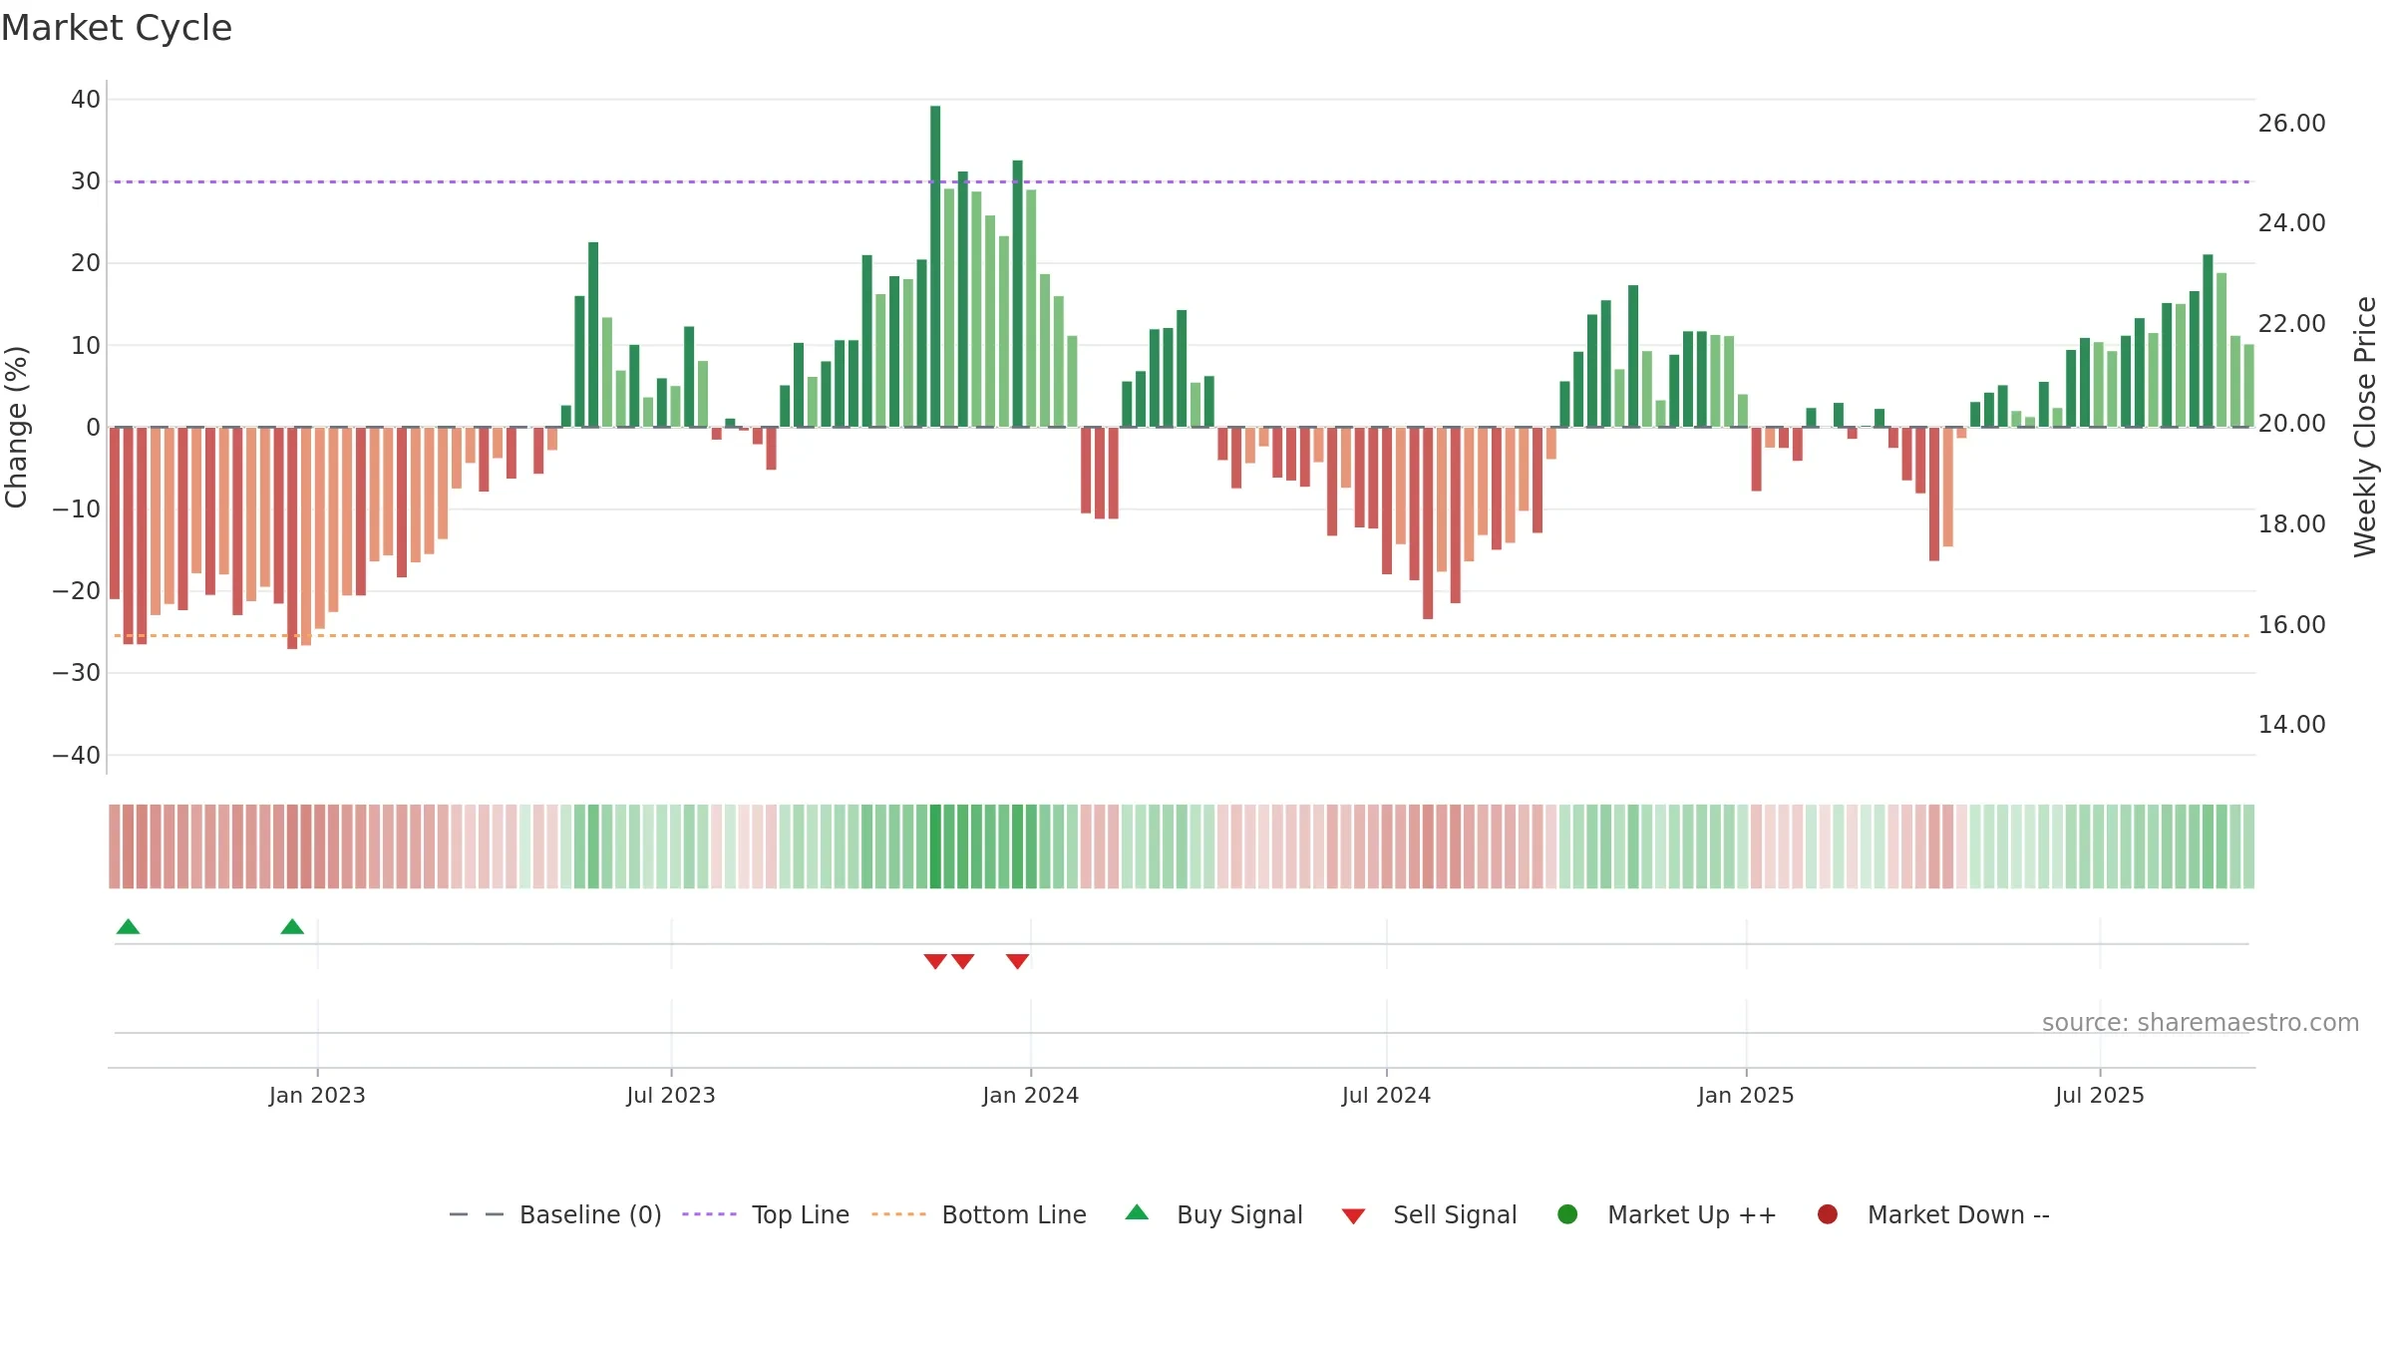2393x1346 pixels.
Task: Click the Buy Signal triangle legend icon
Action: click(x=1137, y=1212)
